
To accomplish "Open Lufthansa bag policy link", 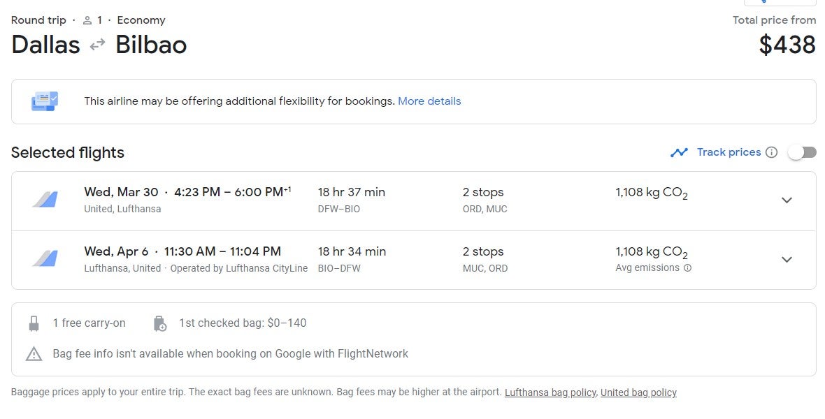I will point(550,392).
